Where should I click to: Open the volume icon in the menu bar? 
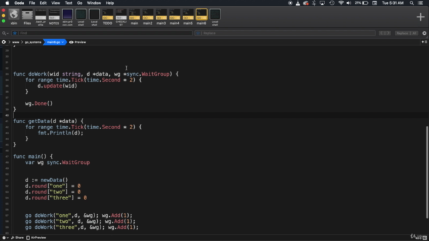349,3
